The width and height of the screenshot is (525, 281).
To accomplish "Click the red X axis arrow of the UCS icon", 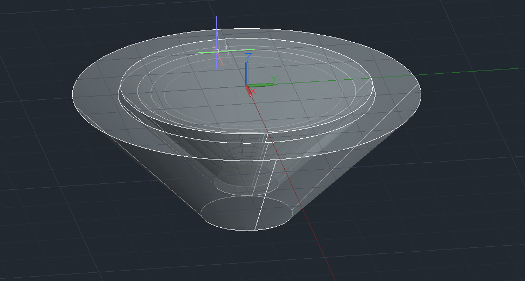I will (x=249, y=91).
